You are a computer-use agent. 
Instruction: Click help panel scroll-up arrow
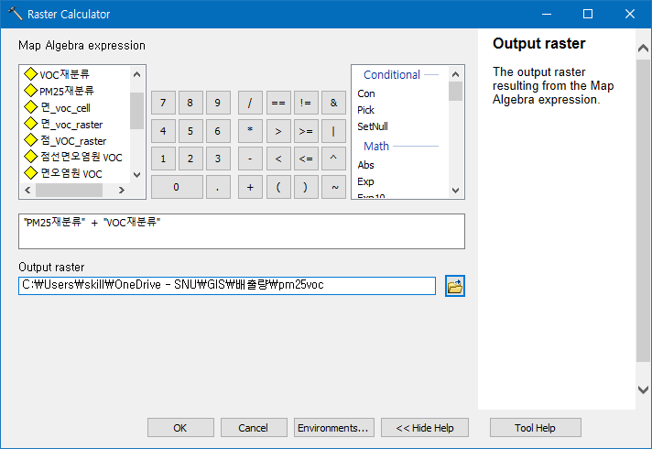pos(643,48)
